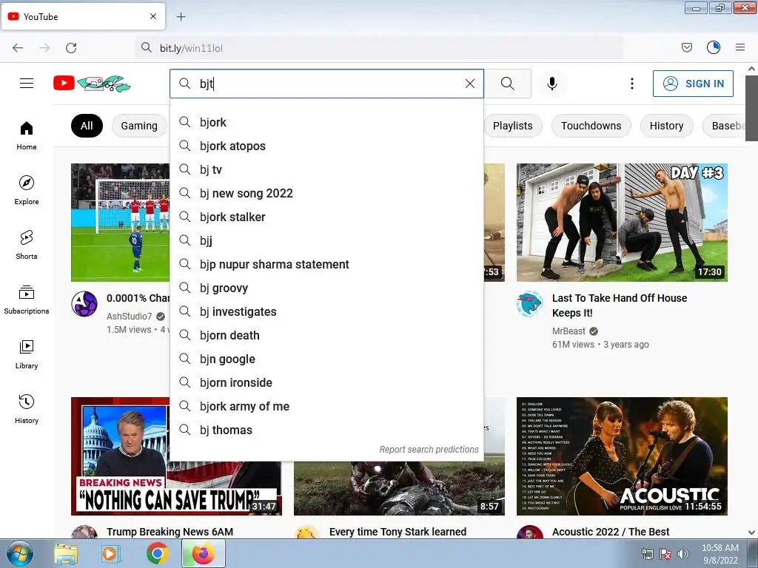This screenshot has height=568, width=758.
Task: Open Explore in sidebar
Action: [x=27, y=190]
